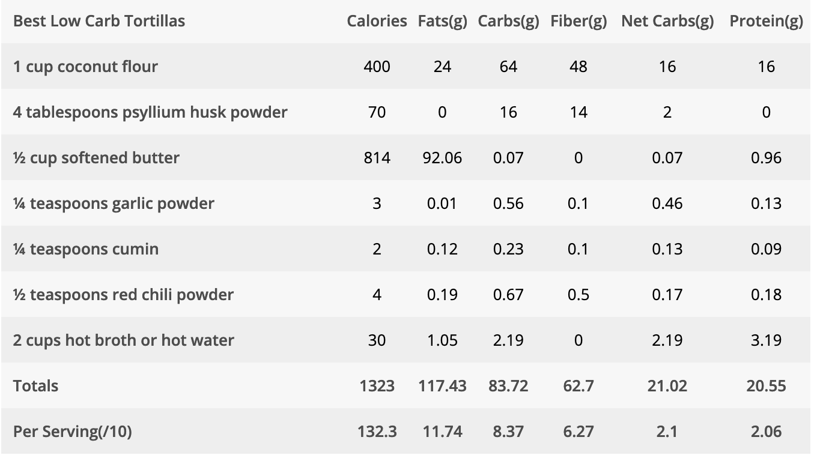Click the 92.06 butter fat value

pos(442,158)
